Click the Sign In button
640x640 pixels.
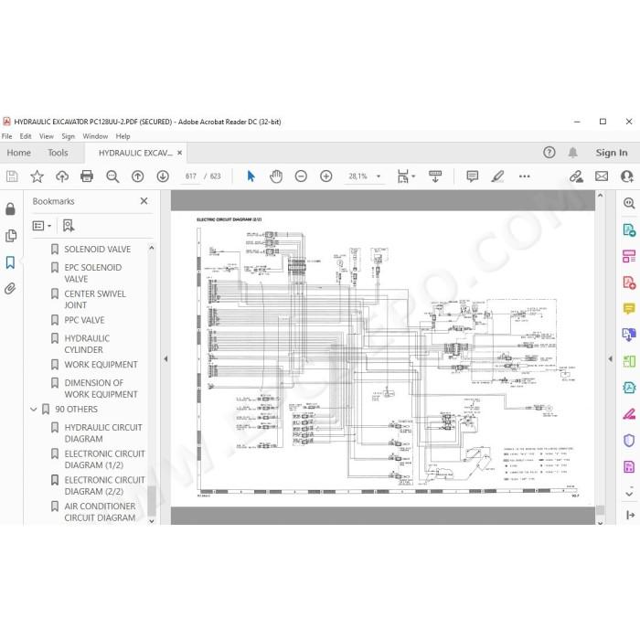[612, 153]
